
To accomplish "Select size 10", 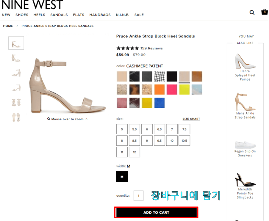I will point(172,141).
